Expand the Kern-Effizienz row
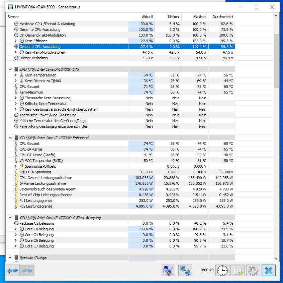Screen dimensions: 283x283 click(16, 41)
